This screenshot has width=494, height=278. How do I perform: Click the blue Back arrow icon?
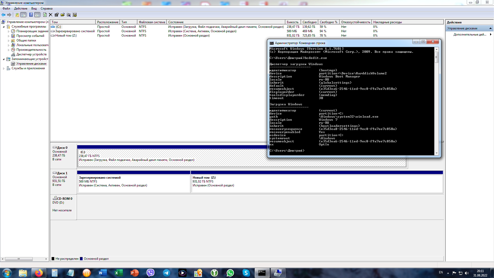pyautogui.click(x=3, y=15)
